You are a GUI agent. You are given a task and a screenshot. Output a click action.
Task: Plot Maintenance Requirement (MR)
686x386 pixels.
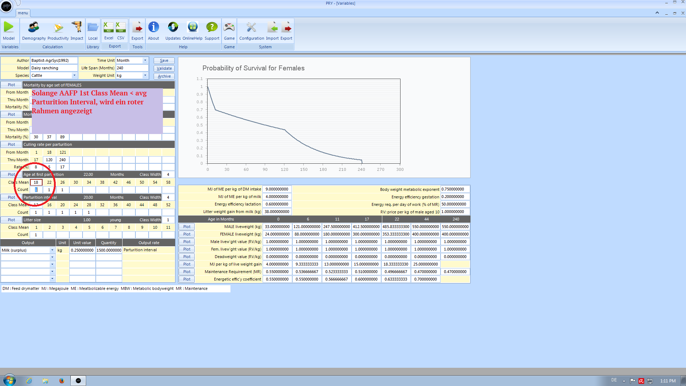[187, 272]
